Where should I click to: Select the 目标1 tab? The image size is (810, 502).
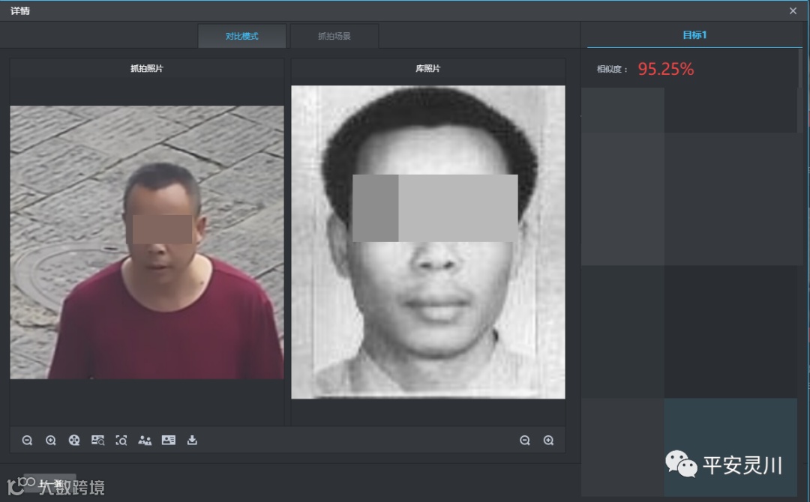694,35
